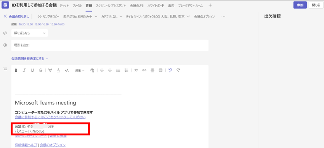Open font size tool
The image size is (324, 148).
(x=67, y=70)
